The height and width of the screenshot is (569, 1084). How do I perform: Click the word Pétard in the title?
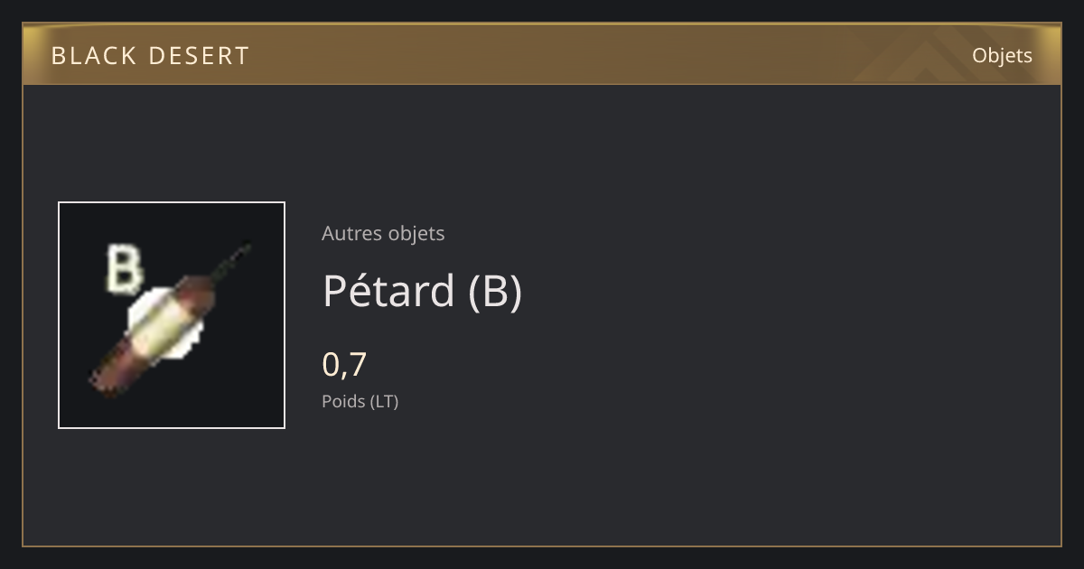(x=388, y=291)
